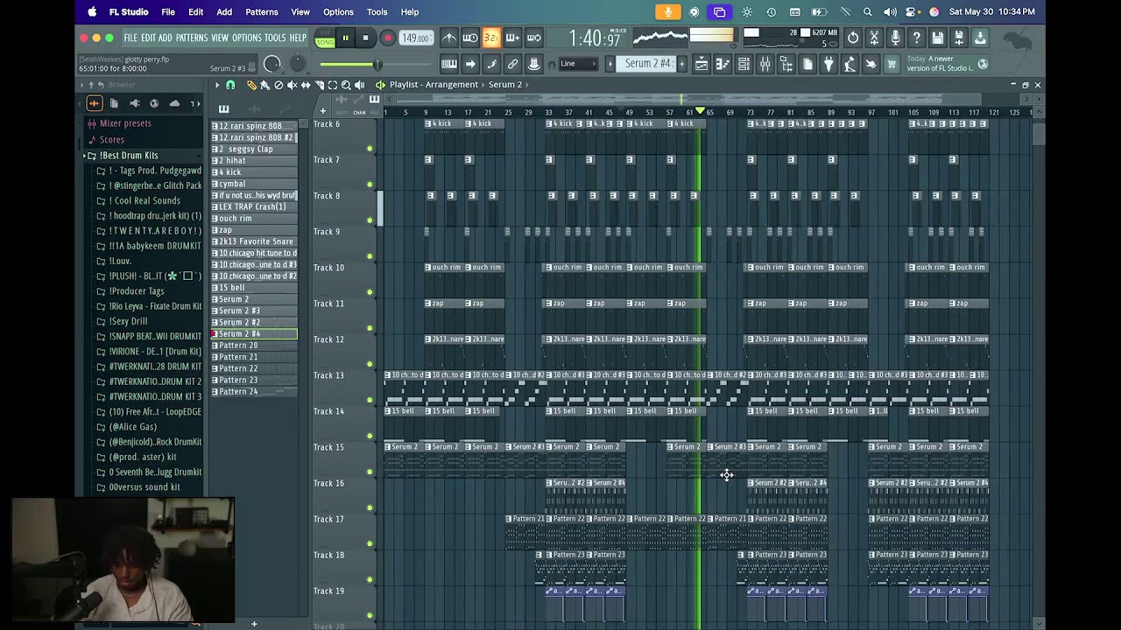Open the PATTERNS menu in FL toolbar
This screenshot has height=630, width=1121.
point(192,38)
